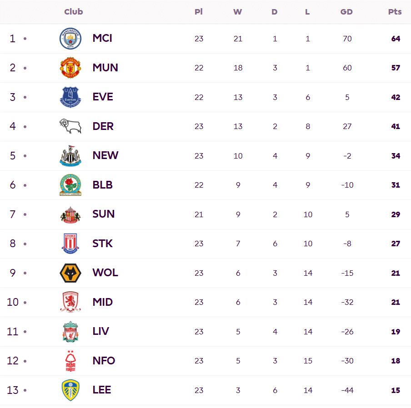Click the W wins column header
Viewport: 411px width, 408px height.
(237, 12)
